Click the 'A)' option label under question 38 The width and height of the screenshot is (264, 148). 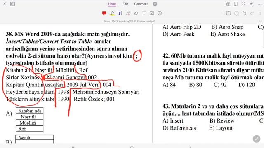pyautogui.click(x=9, y=113)
